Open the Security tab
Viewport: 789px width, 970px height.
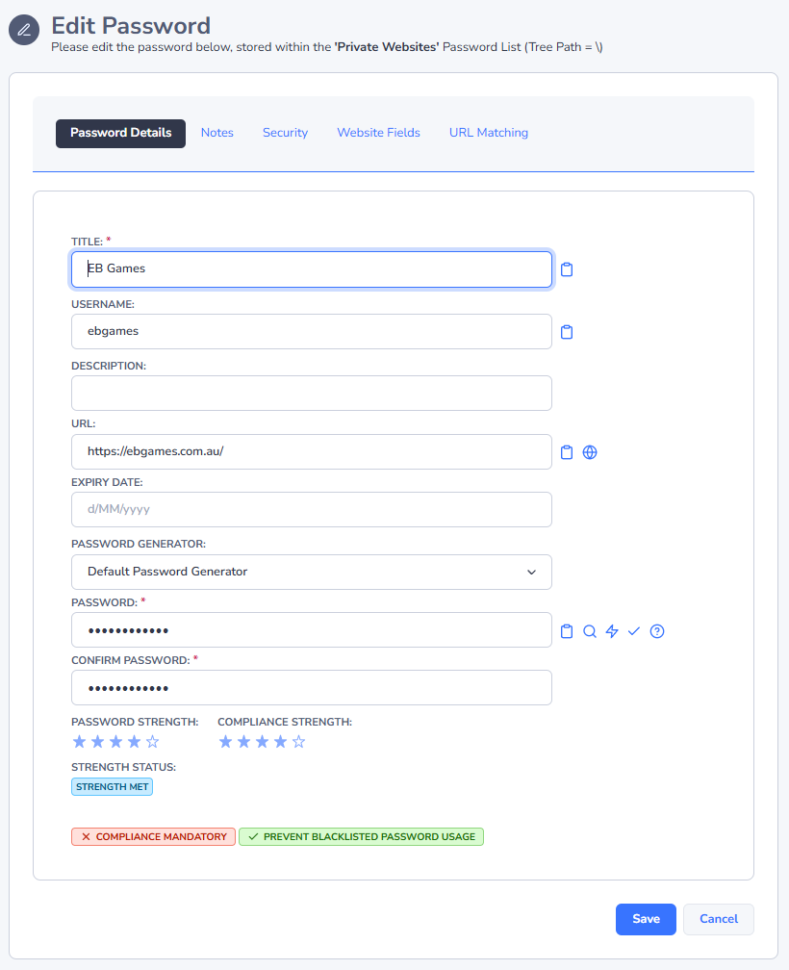(x=285, y=133)
